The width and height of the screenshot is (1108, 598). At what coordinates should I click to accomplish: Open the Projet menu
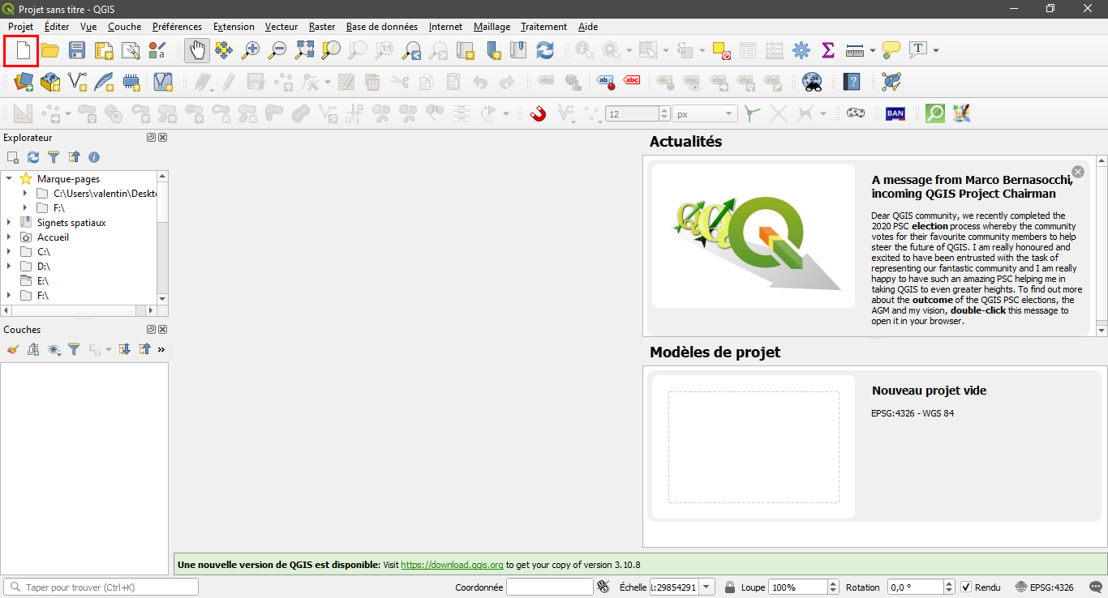20,27
